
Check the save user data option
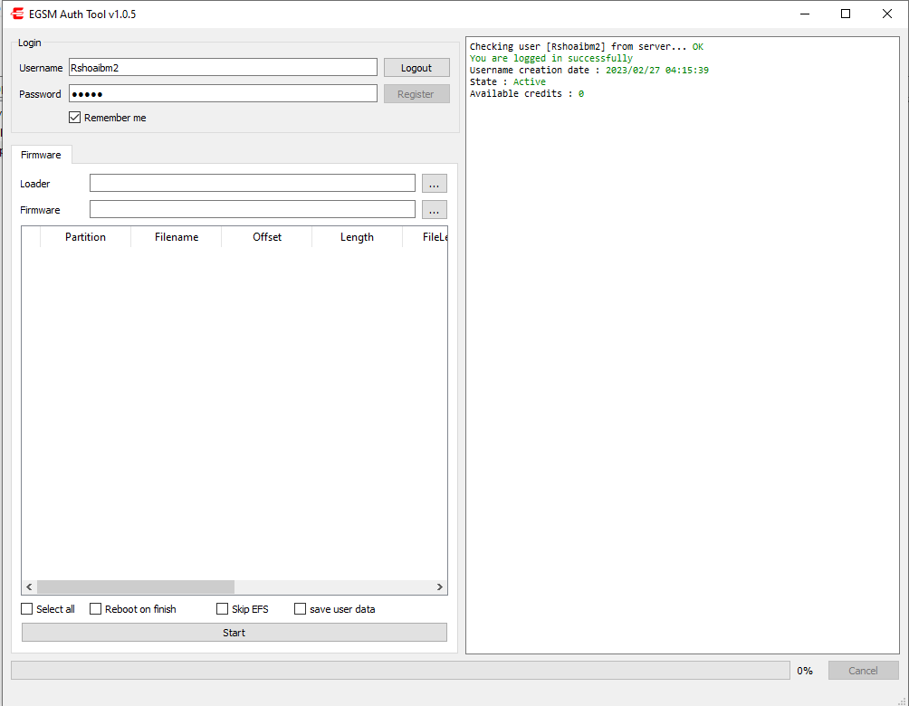pyautogui.click(x=300, y=608)
